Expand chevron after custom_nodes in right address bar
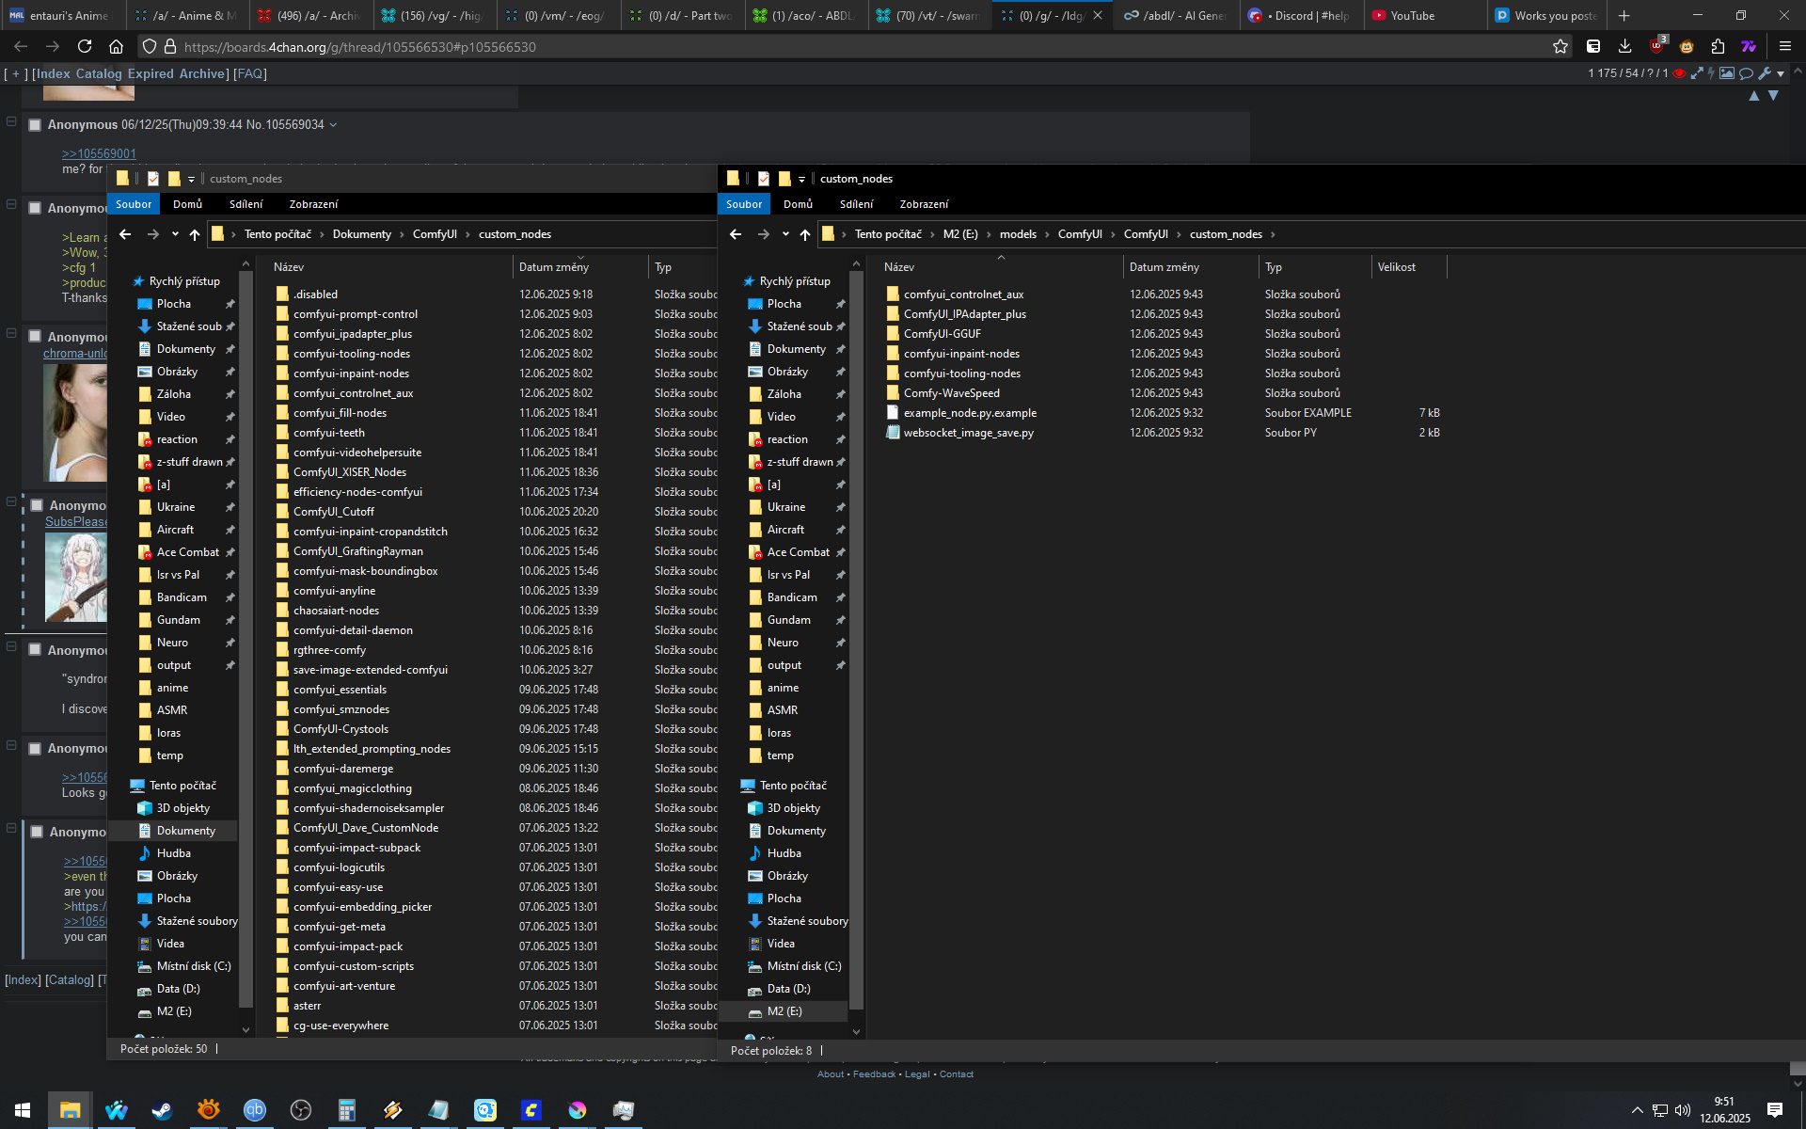This screenshot has width=1806, height=1129. [x=1274, y=234]
